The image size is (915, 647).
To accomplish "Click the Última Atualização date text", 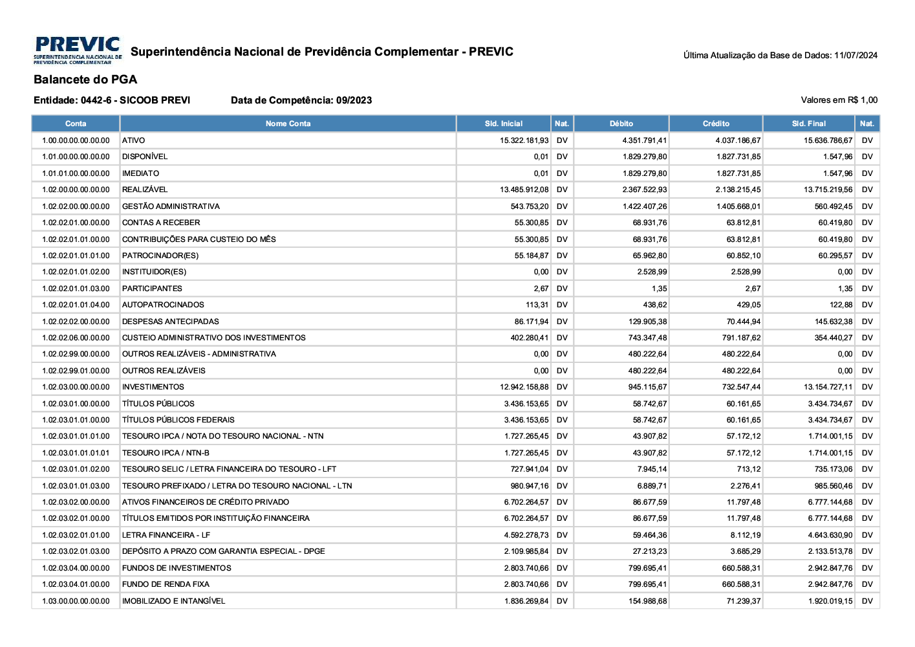I will pos(780,56).
